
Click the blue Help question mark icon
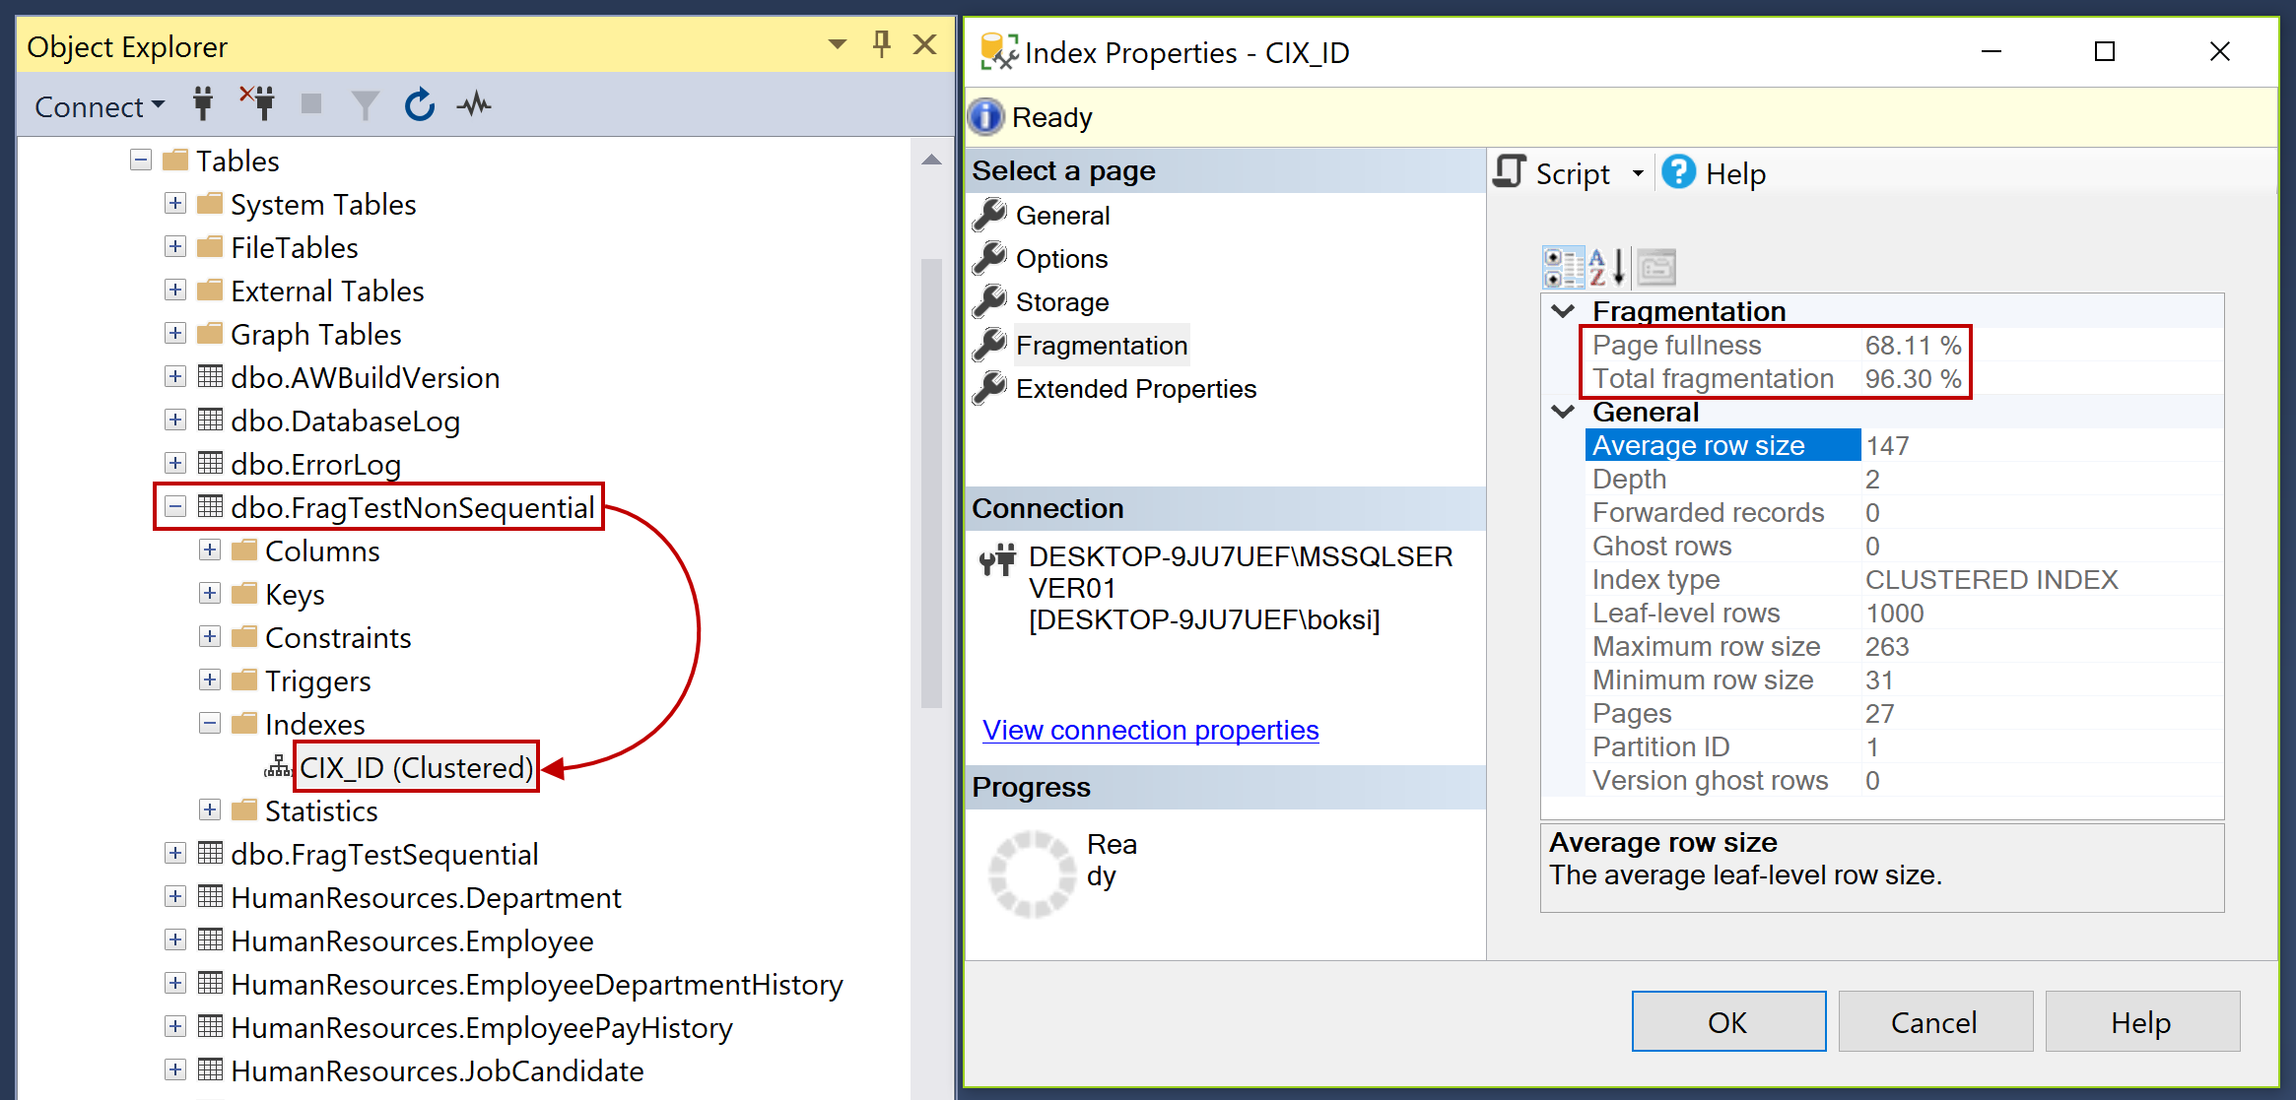(1678, 173)
